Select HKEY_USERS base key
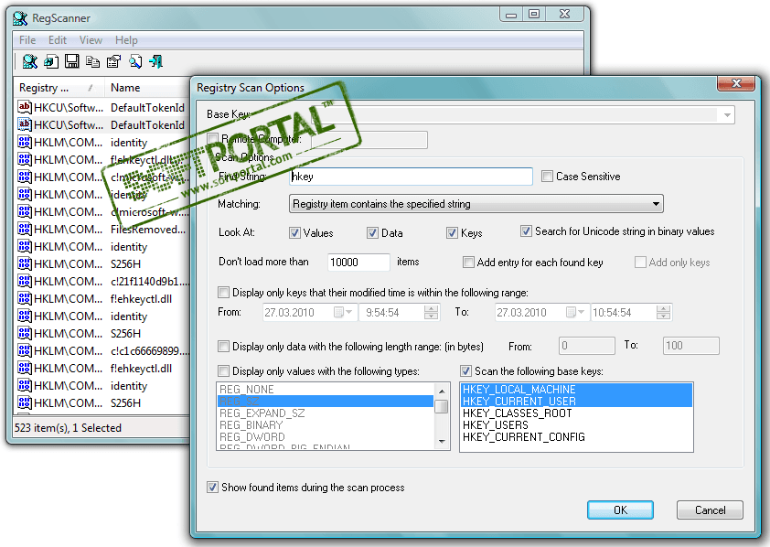 pos(576,424)
